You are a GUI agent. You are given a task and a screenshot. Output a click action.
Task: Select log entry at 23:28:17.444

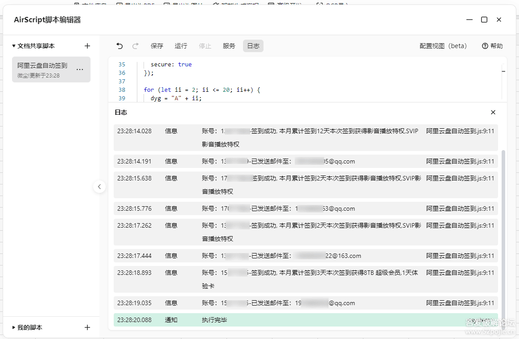[x=306, y=256]
